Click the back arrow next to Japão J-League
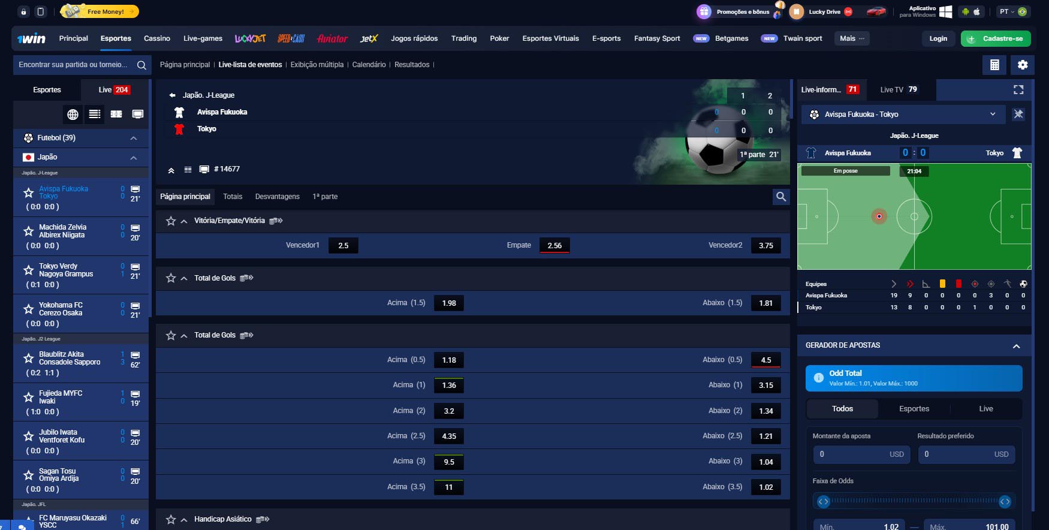 [x=173, y=95]
